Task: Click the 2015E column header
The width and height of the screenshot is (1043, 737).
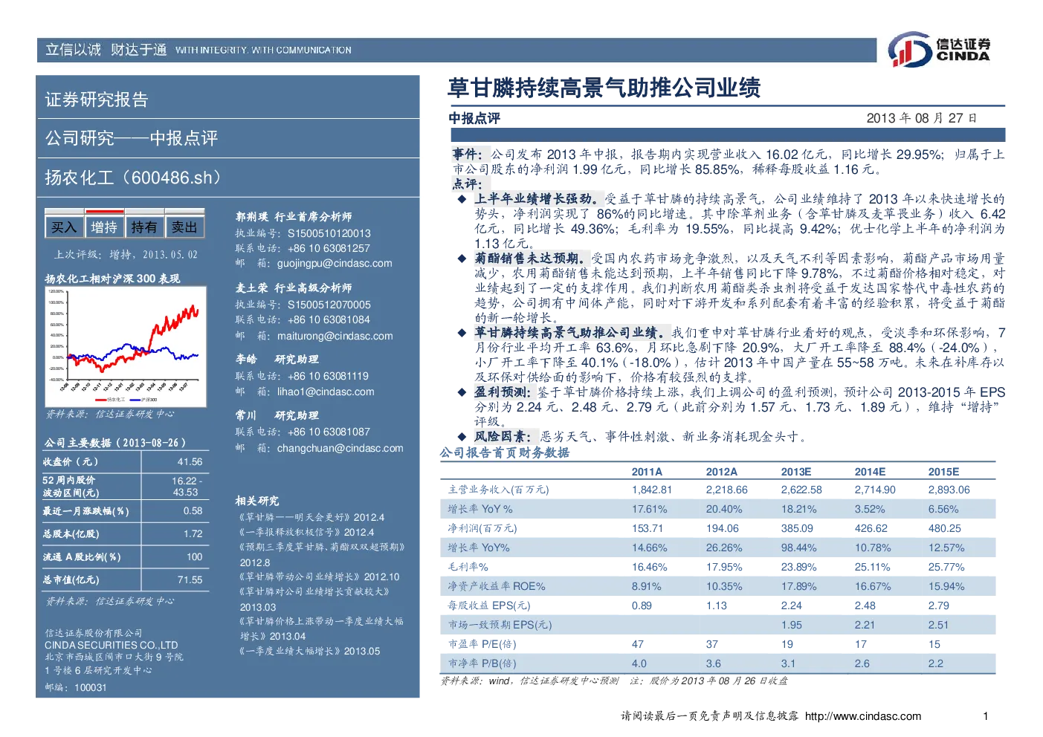Action: click(943, 472)
